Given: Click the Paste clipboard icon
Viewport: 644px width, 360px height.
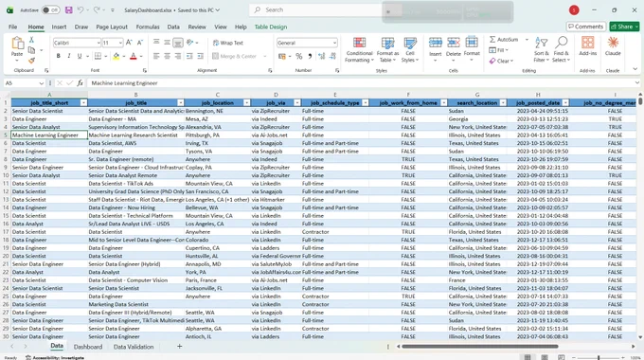Looking at the screenshot, I should pyautogui.click(x=17, y=43).
